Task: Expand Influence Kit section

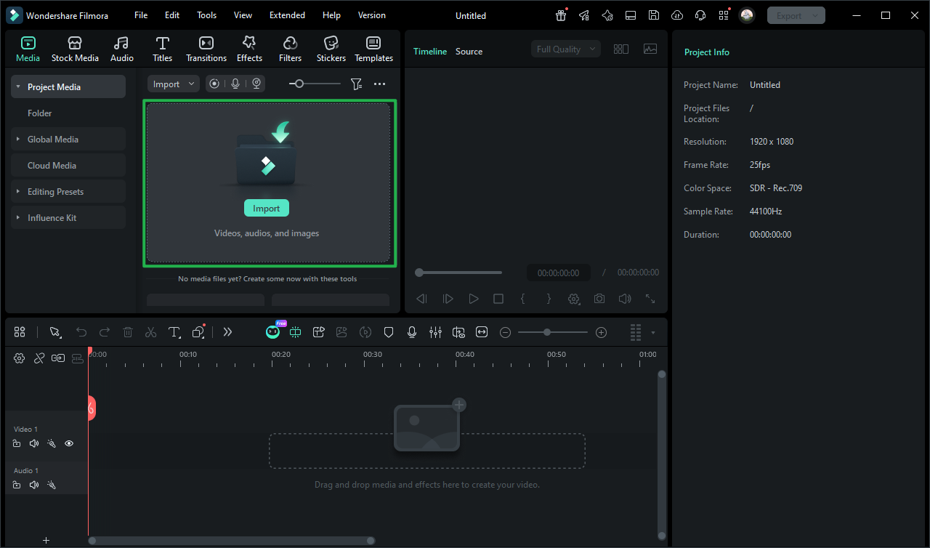Action: pyautogui.click(x=18, y=218)
